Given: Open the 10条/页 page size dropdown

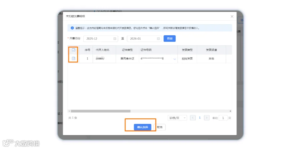Looking at the screenshot, I should tap(177, 118).
